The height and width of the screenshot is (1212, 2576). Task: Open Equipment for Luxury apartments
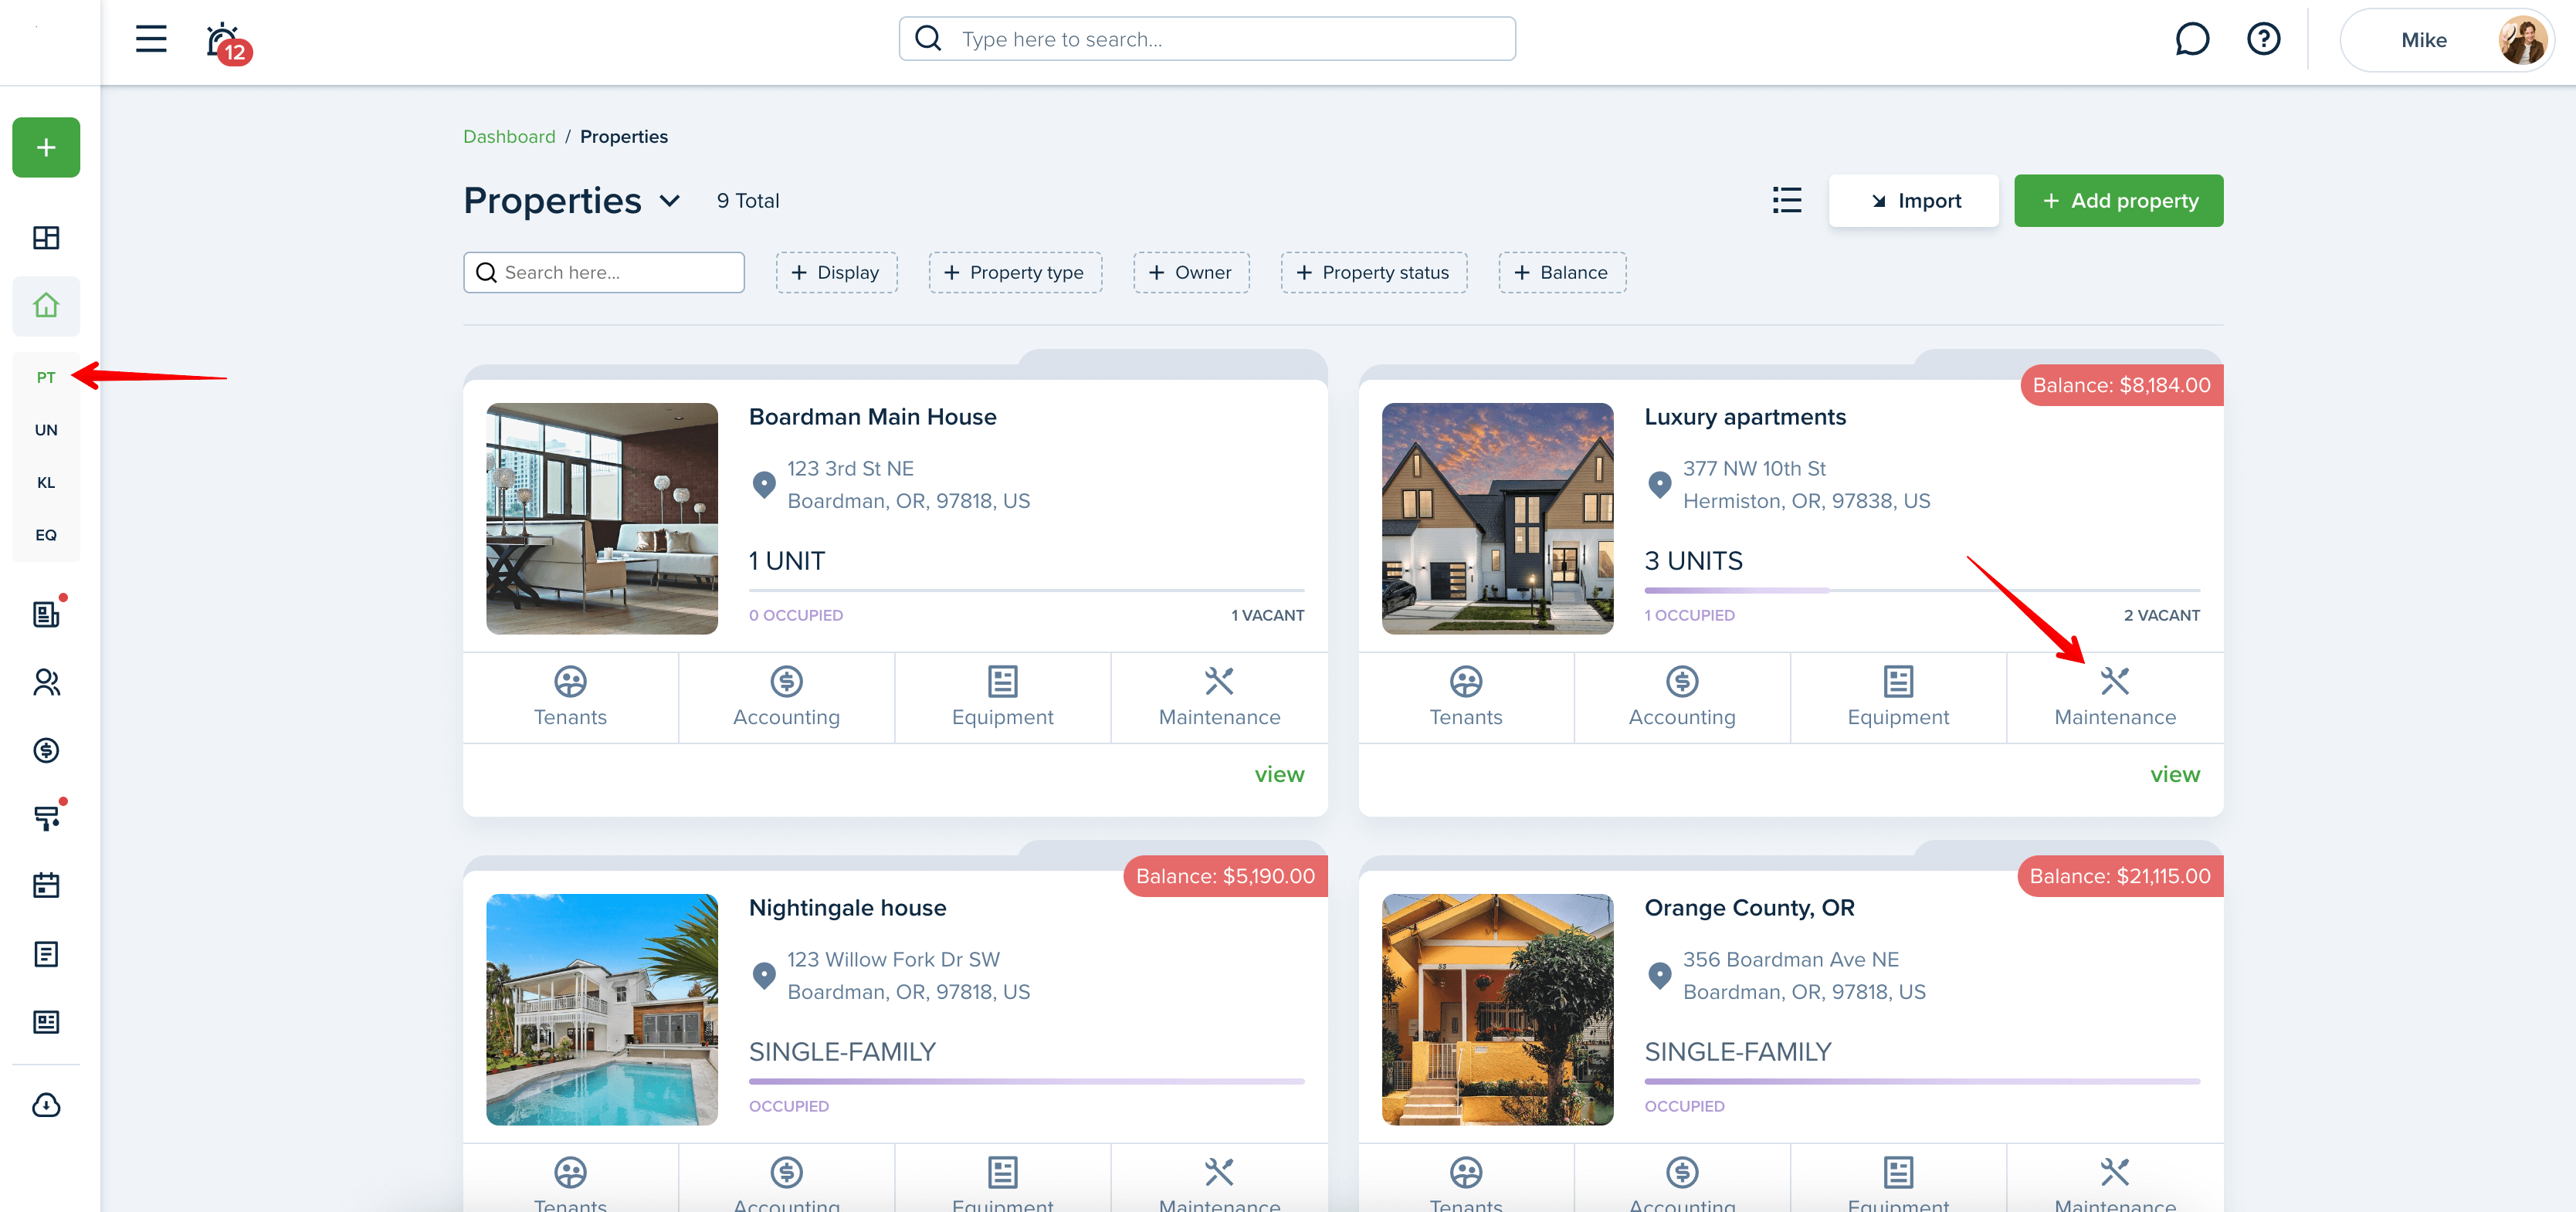1898,697
